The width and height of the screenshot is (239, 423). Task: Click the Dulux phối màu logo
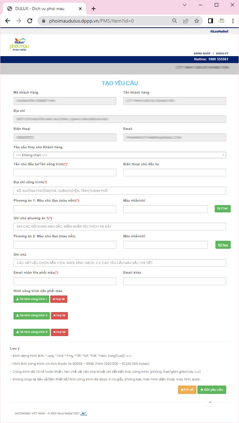click(19, 45)
